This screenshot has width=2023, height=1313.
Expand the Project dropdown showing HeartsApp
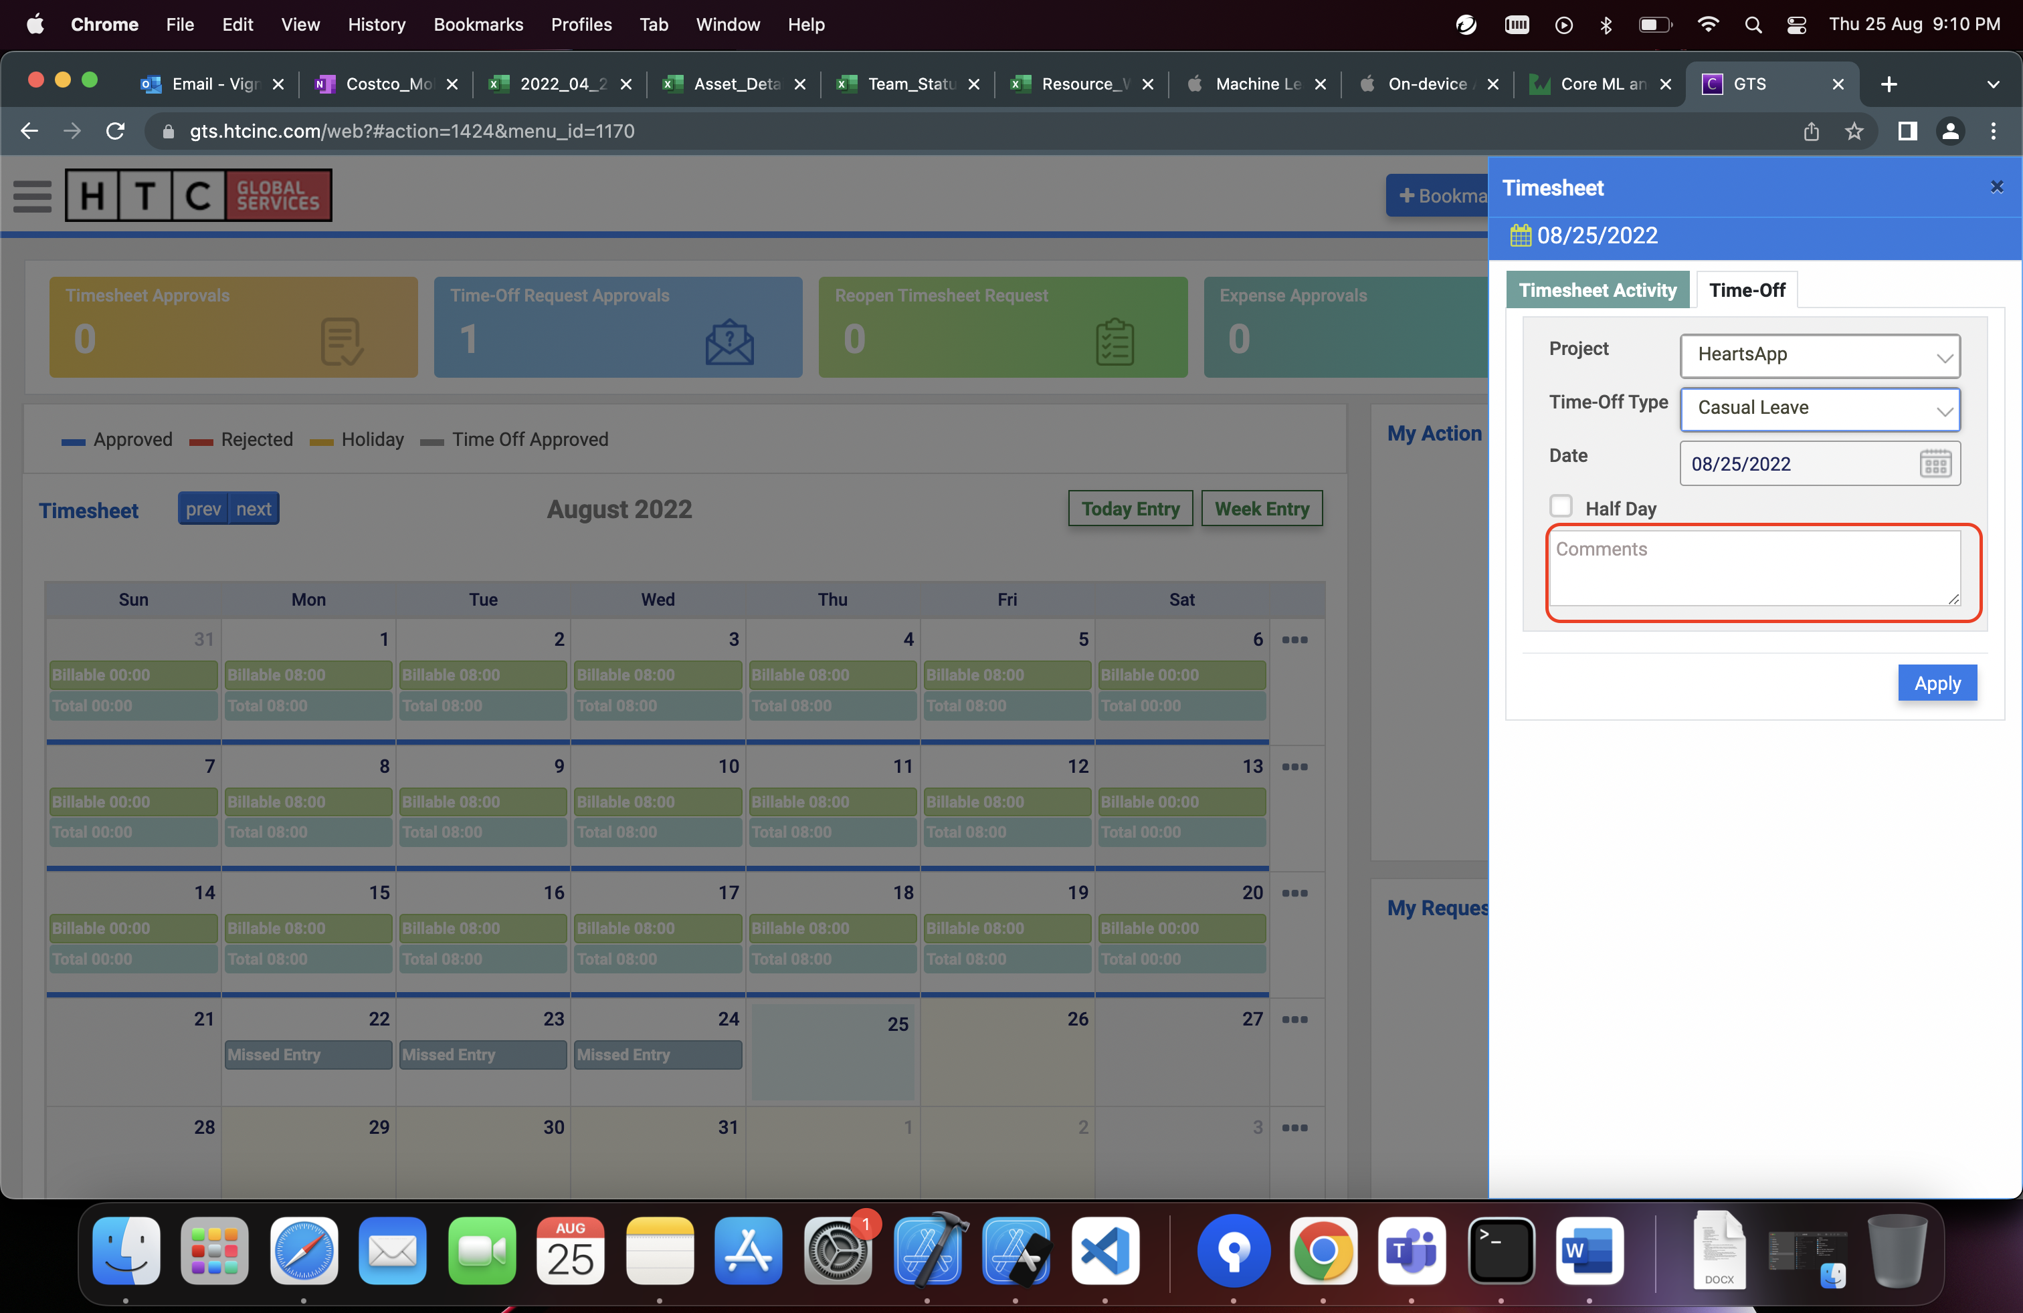click(x=1819, y=355)
